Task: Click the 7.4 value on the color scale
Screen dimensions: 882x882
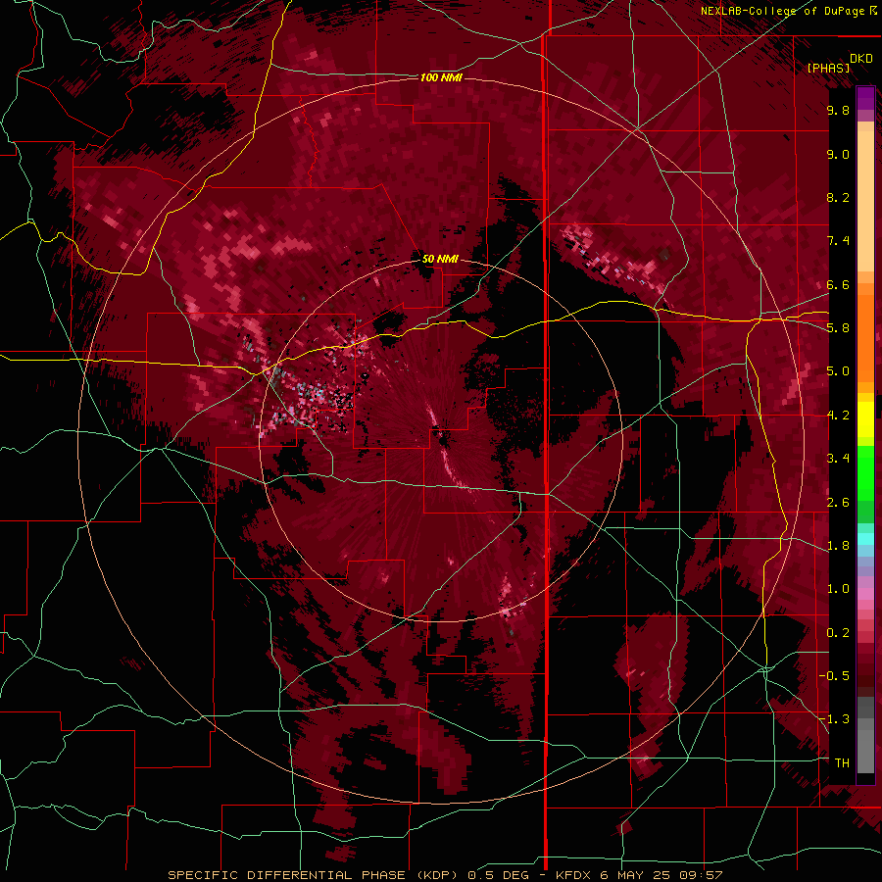Action: (838, 241)
